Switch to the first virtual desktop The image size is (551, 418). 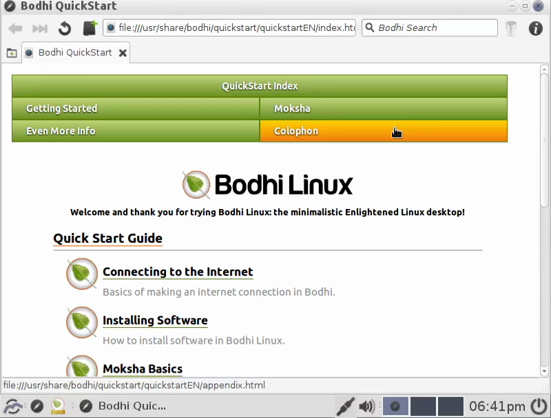pyautogui.click(x=395, y=406)
